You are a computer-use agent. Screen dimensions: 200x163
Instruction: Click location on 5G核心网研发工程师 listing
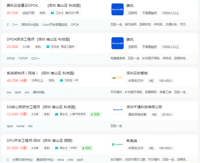(59, 107)
